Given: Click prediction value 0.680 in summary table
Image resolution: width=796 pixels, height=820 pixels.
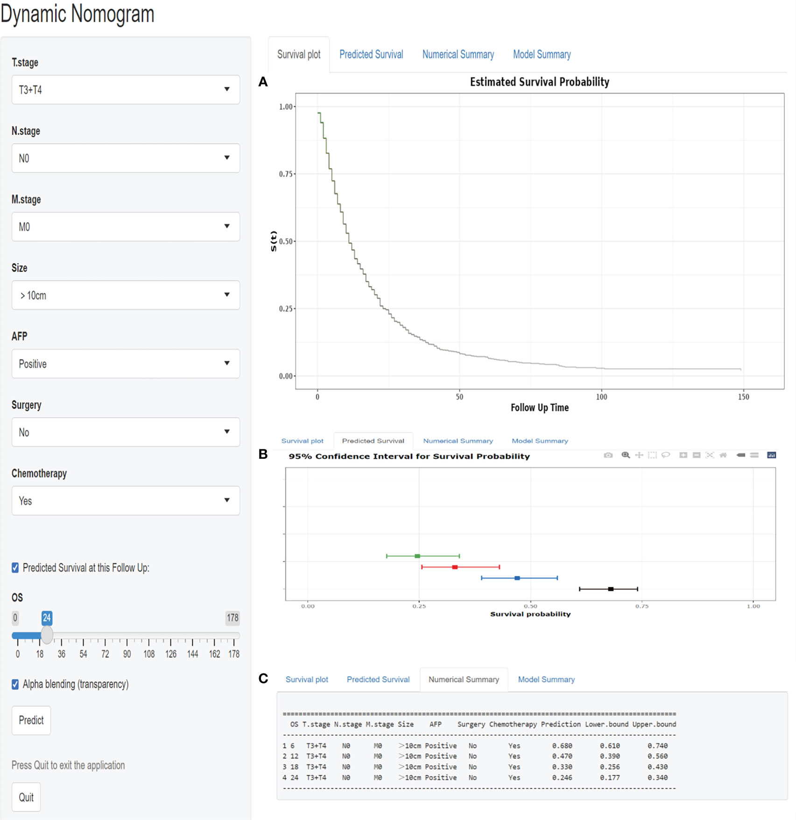Looking at the screenshot, I should tap(562, 746).
